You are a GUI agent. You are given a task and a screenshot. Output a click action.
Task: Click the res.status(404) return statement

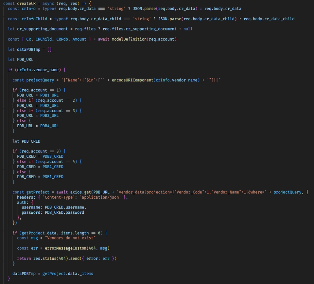click(x=67, y=258)
